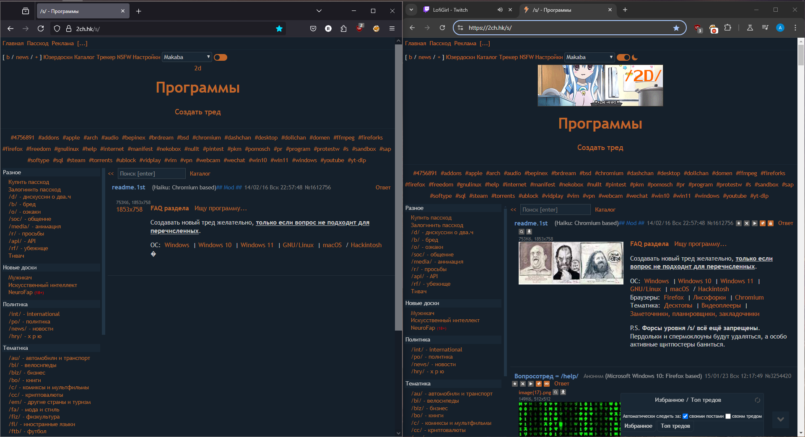This screenshot has width=805, height=437.
Task: Open uBlock Origin in Firefox toolbar
Action: pyautogui.click(x=360, y=28)
